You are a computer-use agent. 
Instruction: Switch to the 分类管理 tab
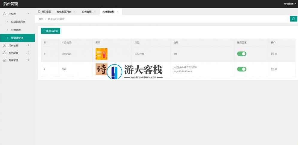87,12
